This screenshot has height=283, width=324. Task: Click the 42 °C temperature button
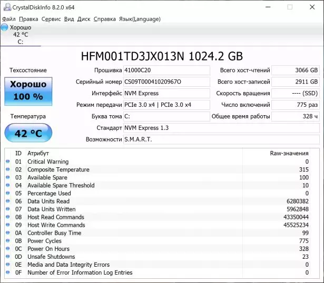pos(28,133)
